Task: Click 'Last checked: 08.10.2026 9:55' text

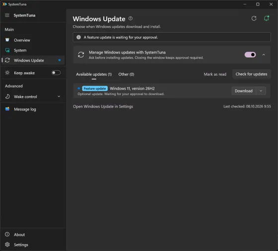Action: pos(247,106)
